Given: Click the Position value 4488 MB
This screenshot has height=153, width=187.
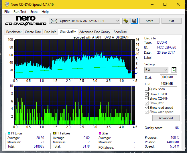Looking at the screenshot, I should [173, 142].
